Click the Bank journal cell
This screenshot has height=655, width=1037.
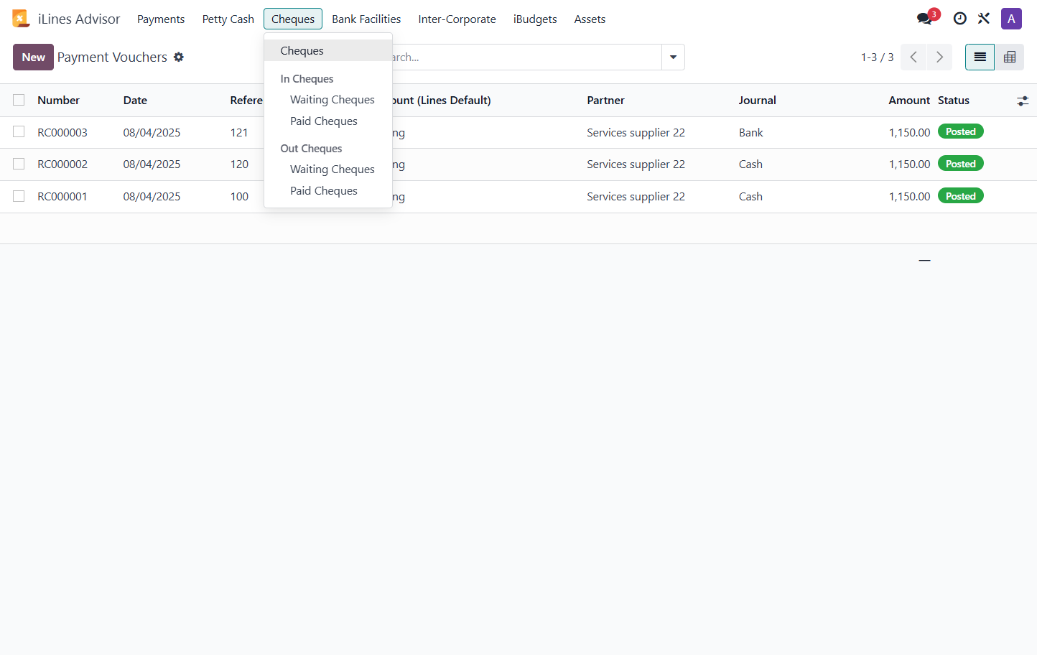tap(751, 133)
